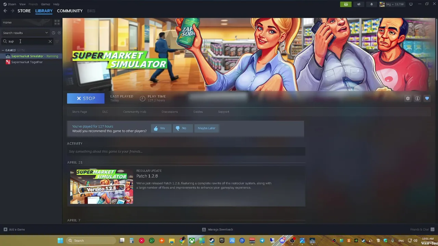Open the Store Page link
Viewport: 438px width, 246px height.
pos(79,112)
